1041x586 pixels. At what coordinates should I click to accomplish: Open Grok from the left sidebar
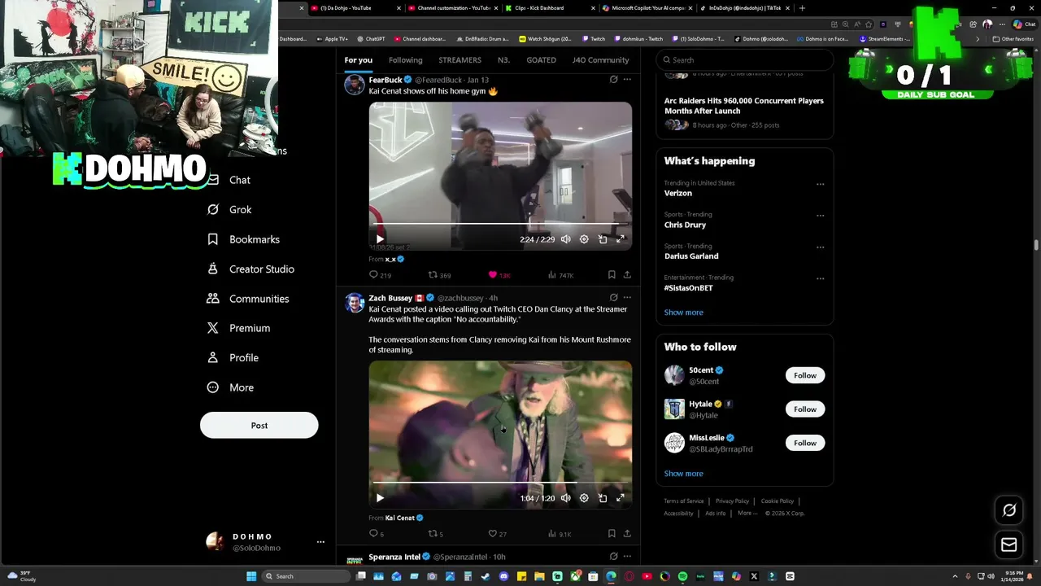[229, 209]
